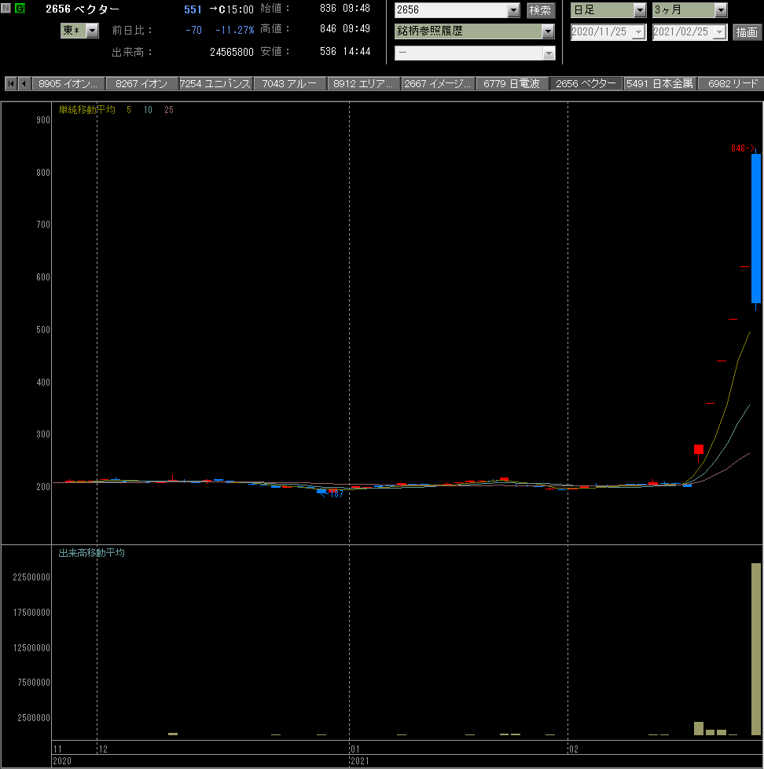The width and height of the screenshot is (764, 769).
Task: Click the 出来高移動平均 volume label
Action: (92, 553)
